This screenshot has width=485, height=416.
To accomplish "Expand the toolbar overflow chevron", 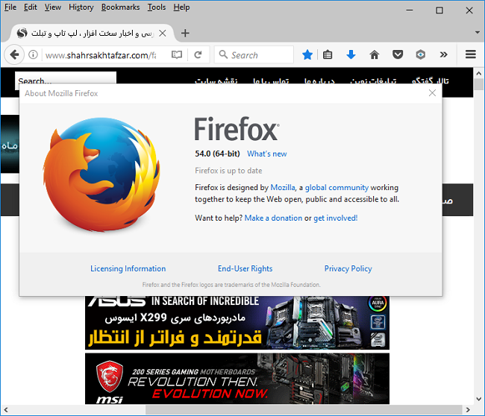I will (x=444, y=54).
